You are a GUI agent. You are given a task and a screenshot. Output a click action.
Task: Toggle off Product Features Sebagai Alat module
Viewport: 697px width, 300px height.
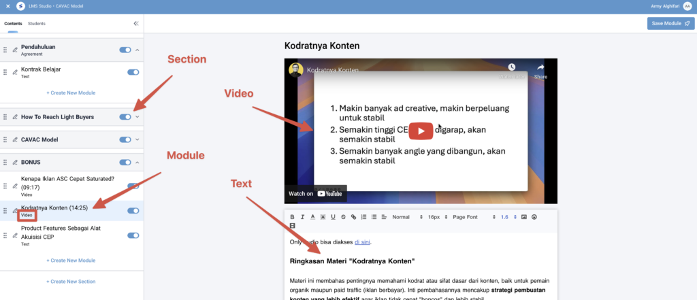click(x=133, y=235)
